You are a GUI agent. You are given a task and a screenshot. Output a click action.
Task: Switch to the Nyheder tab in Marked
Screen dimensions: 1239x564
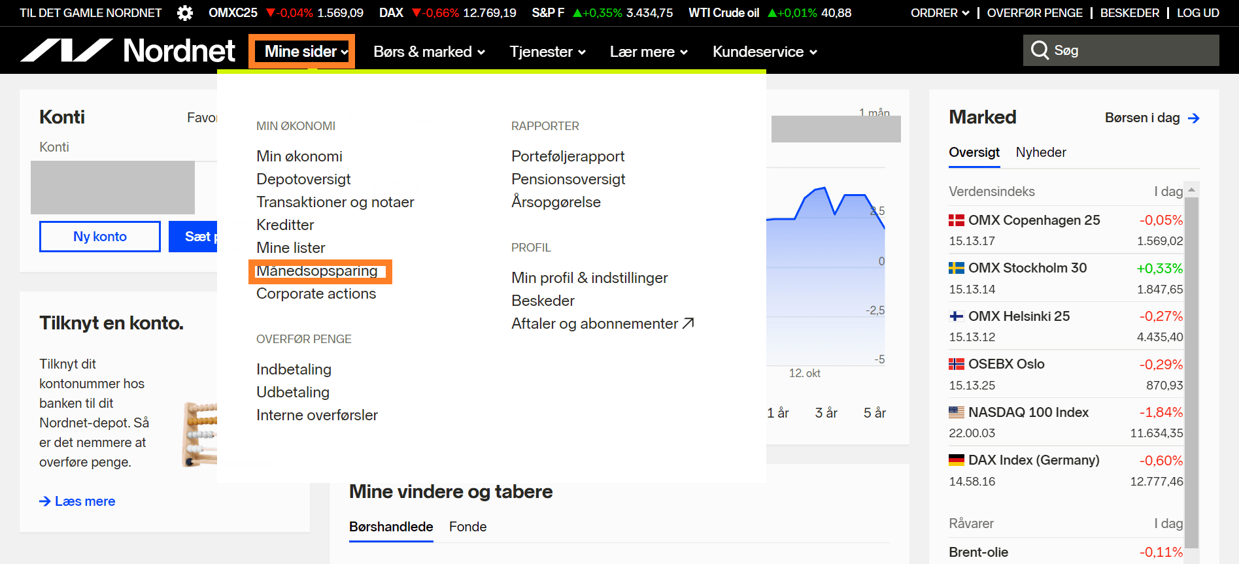click(1041, 152)
